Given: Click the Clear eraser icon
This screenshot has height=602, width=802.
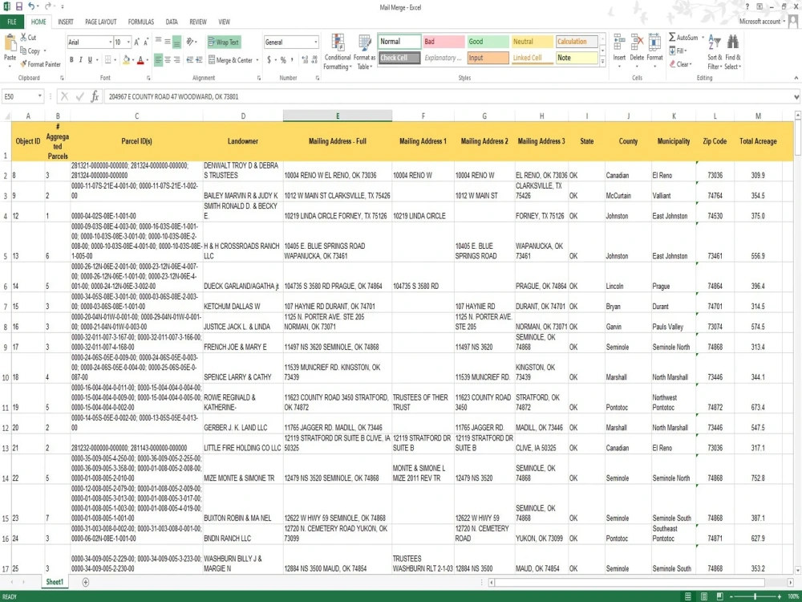Looking at the screenshot, I should 672,64.
